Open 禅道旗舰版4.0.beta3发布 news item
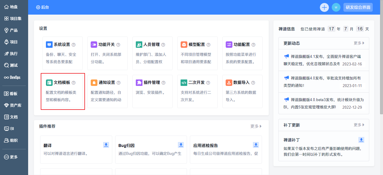The height and width of the screenshot is (175, 383). point(324,103)
